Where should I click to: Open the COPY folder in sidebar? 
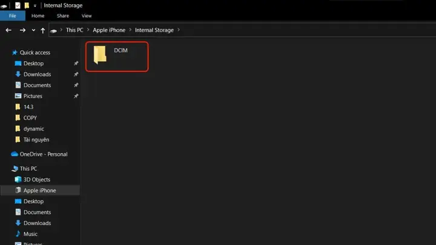tap(30, 118)
